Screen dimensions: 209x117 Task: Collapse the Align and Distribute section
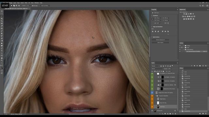tap(152, 27)
